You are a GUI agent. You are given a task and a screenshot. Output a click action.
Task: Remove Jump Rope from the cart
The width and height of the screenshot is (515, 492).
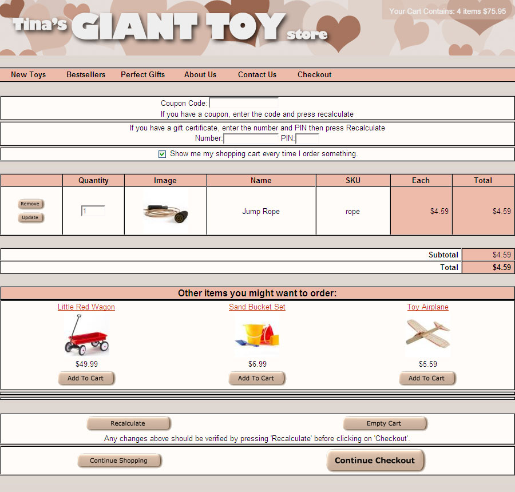pos(30,204)
